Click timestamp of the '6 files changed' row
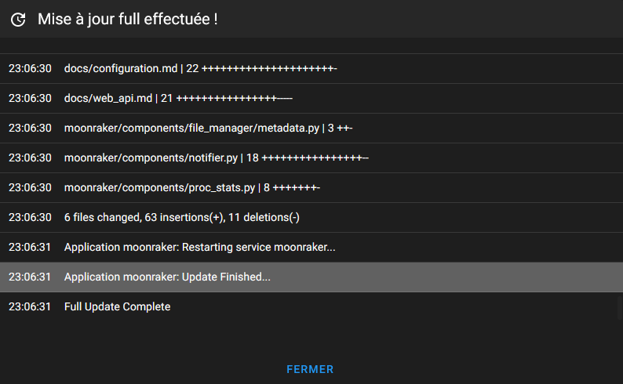Image resolution: width=623 pixels, height=384 pixels. [x=30, y=217]
